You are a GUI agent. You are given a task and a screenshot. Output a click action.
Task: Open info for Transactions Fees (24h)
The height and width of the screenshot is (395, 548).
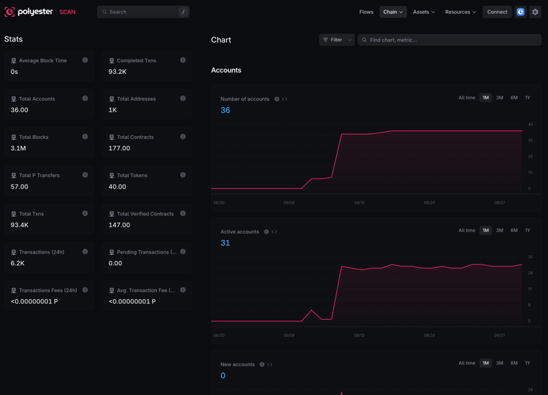85,290
